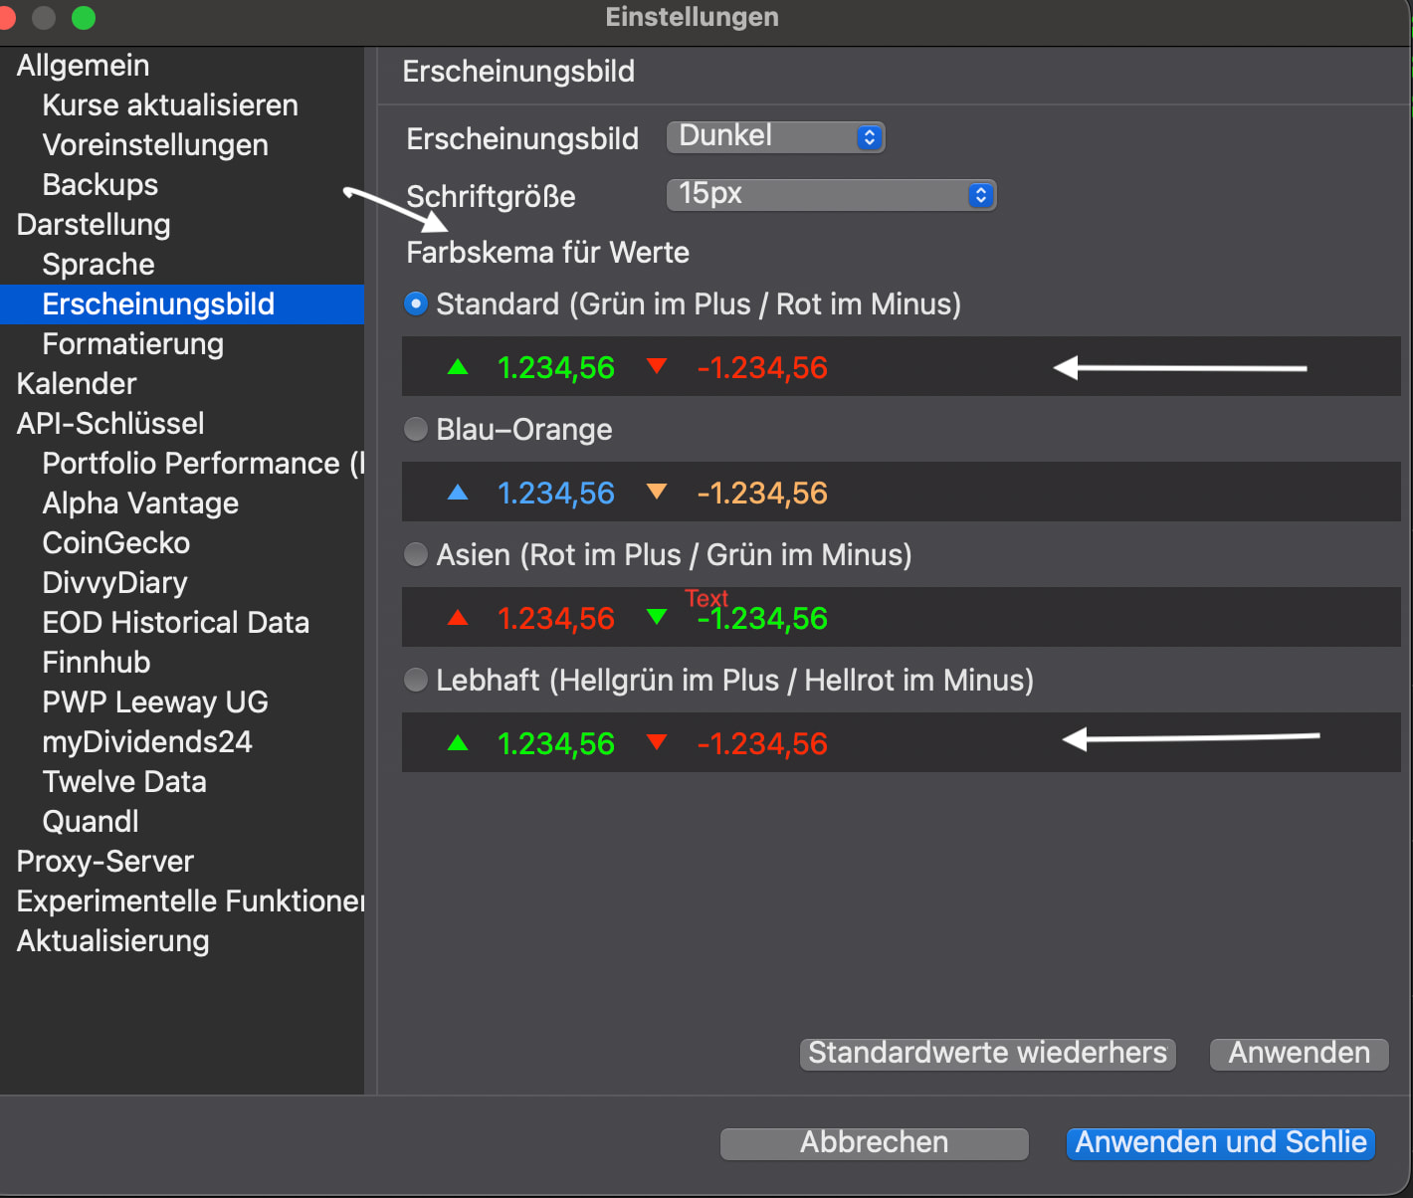This screenshot has width=1413, height=1198.
Task: Click the green down triangle in Asien preview
Action: click(656, 617)
